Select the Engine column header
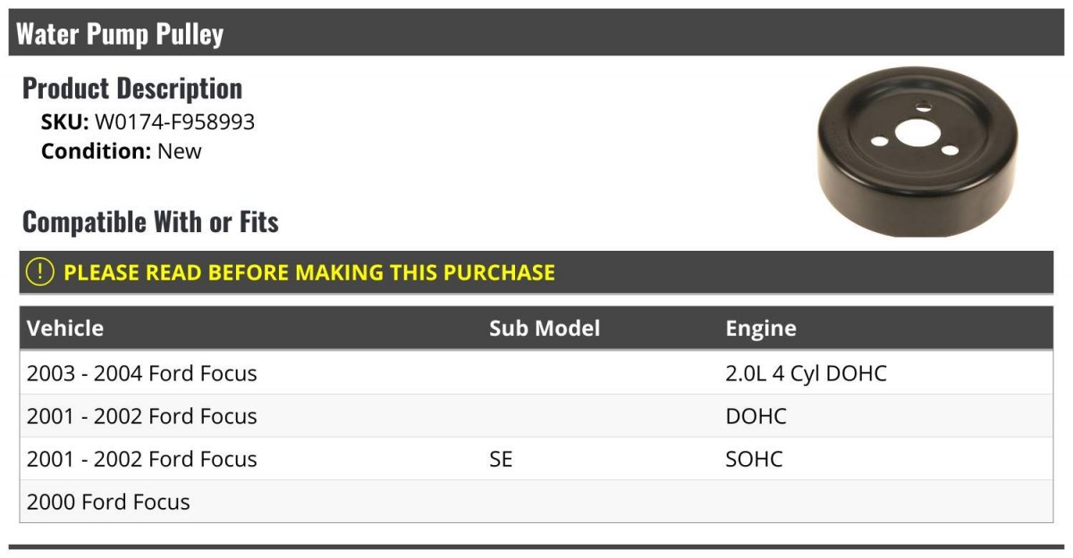The image size is (1073, 558). (x=761, y=329)
